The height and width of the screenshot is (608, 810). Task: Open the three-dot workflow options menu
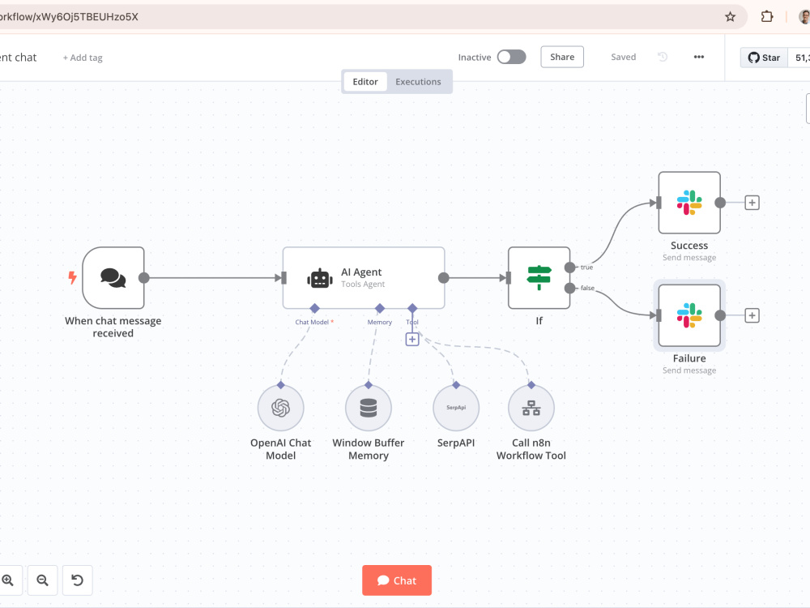699,57
